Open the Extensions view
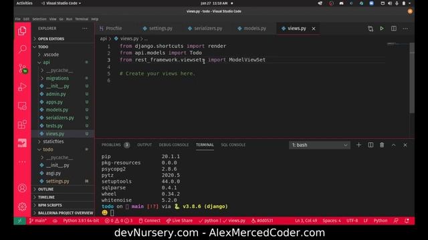428x240 pixels. pyautogui.click(x=22, y=125)
